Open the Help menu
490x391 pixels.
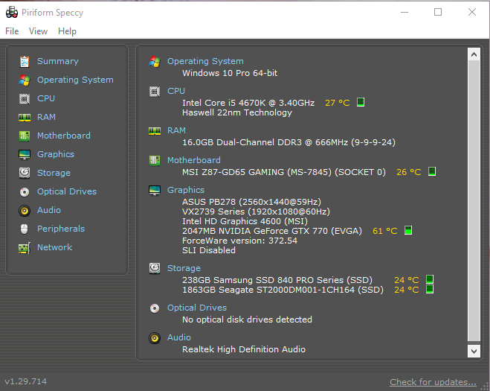[67, 31]
